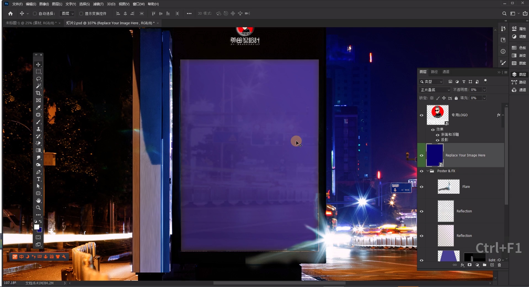Open the blend mode dropdown 正片叠底

click(434, 90)
